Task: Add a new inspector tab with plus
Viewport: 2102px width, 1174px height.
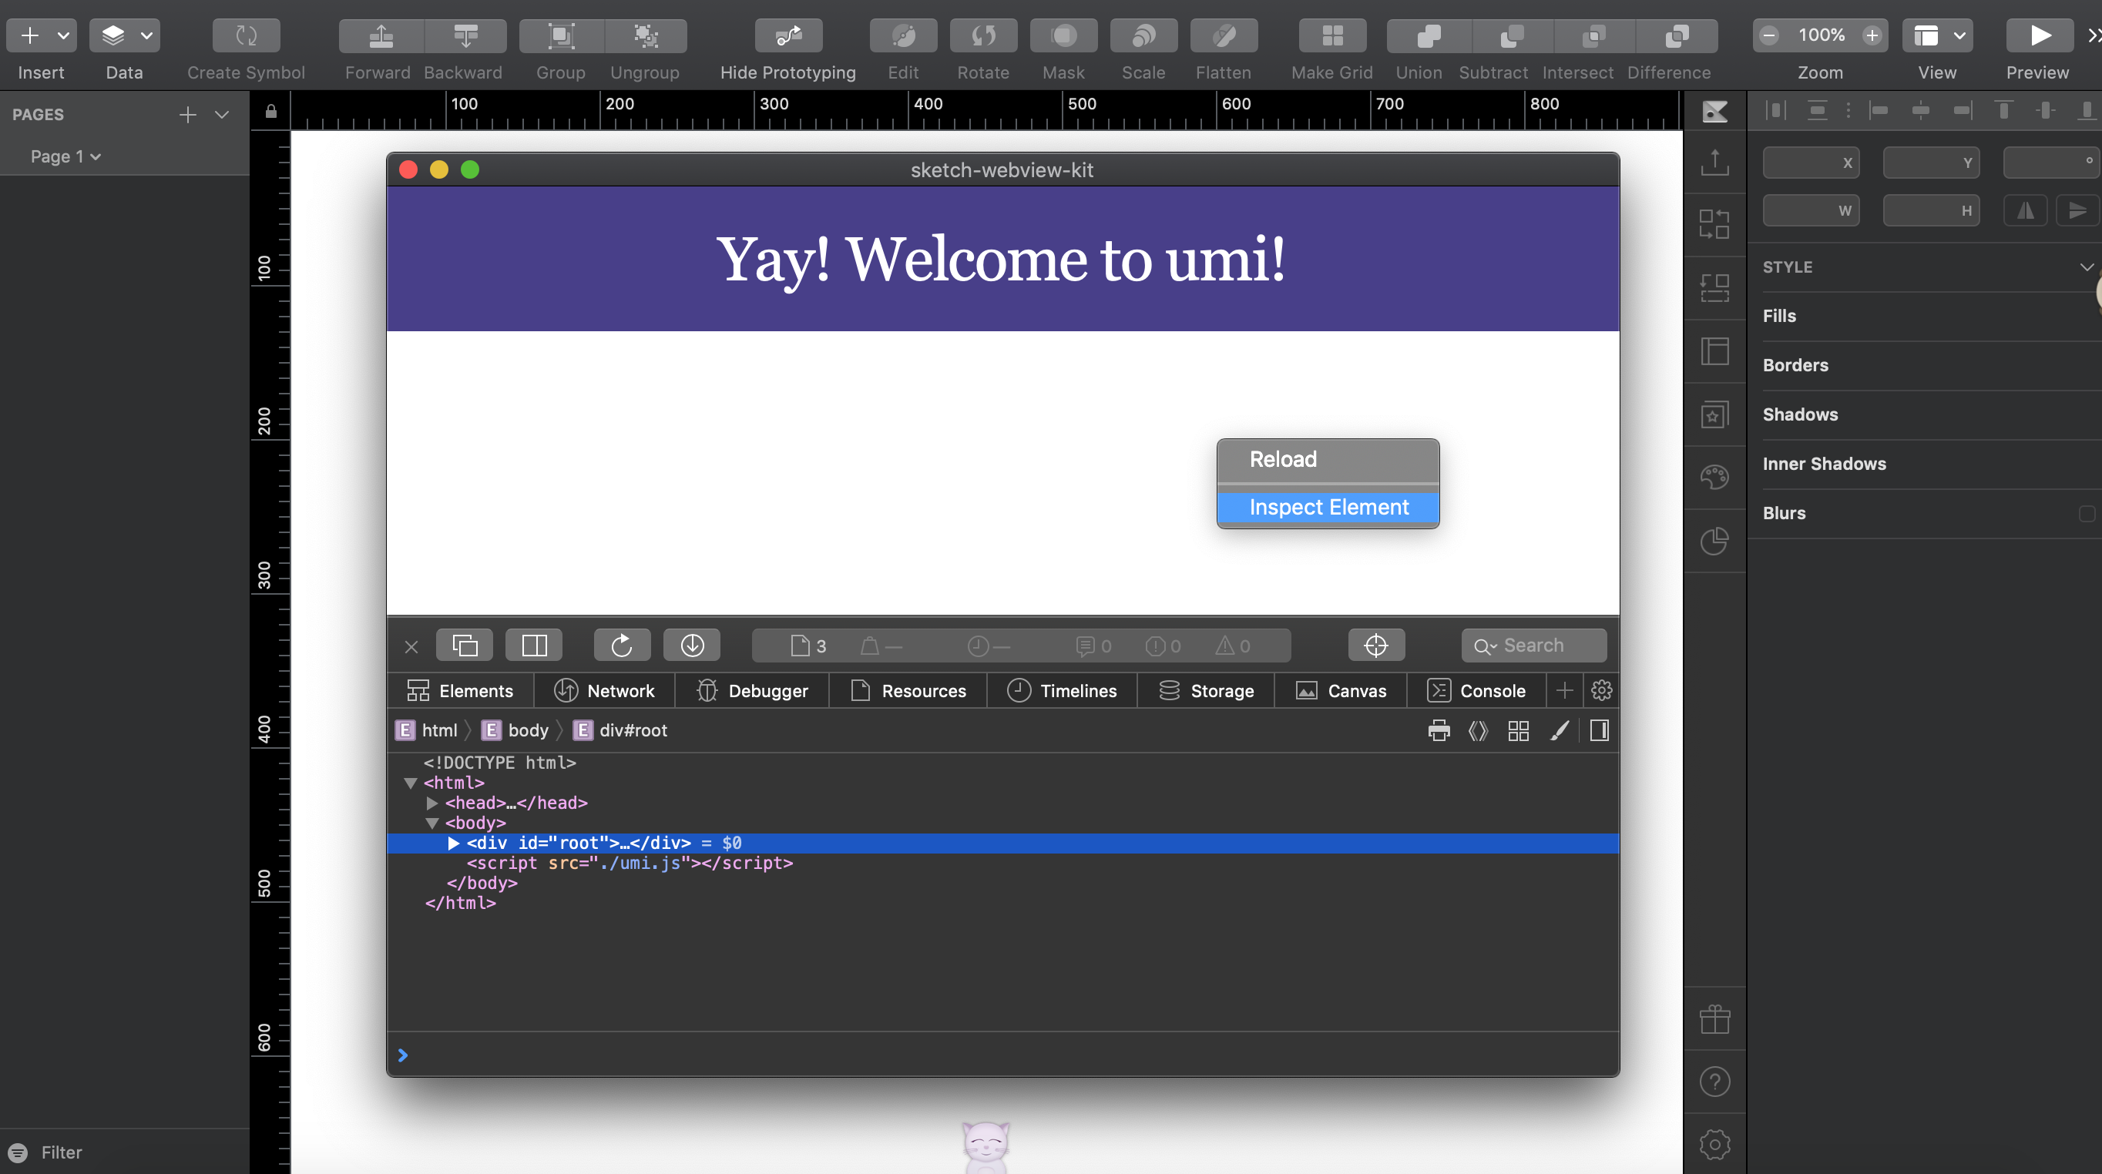Action: coord(1564,690)
